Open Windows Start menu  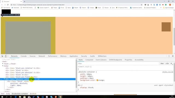coord(2,97)
